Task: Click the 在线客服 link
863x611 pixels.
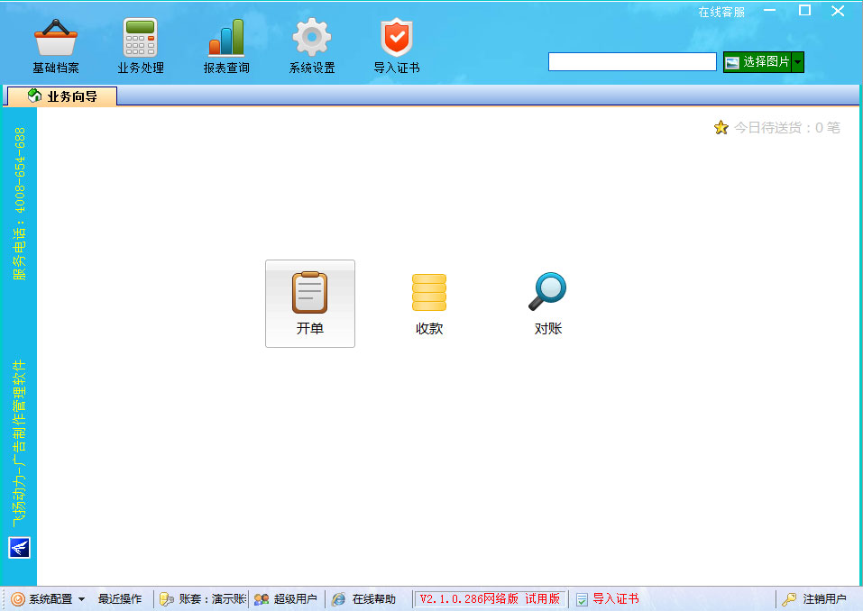Action: click(x=721, y=13)
